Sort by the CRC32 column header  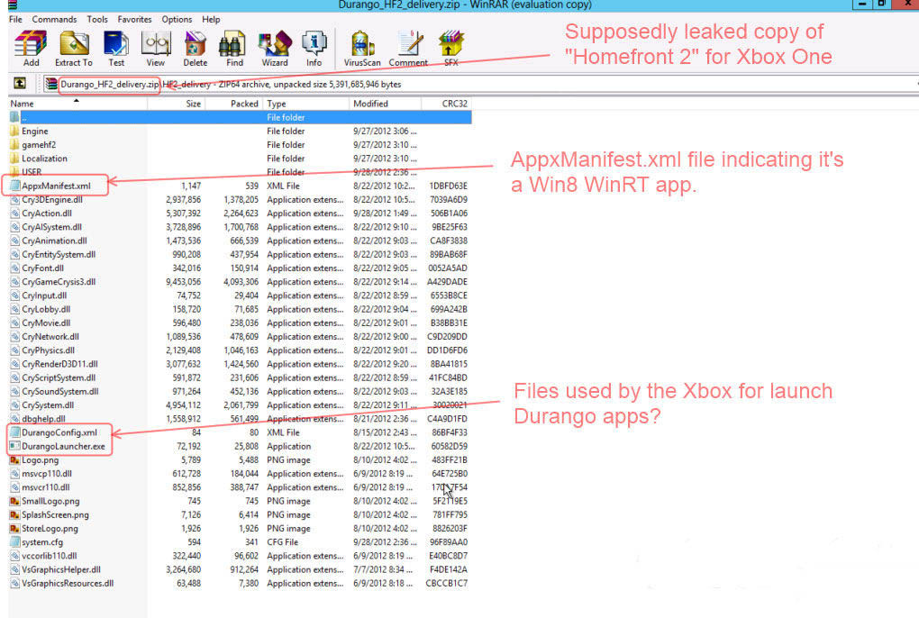coord(447,104)
